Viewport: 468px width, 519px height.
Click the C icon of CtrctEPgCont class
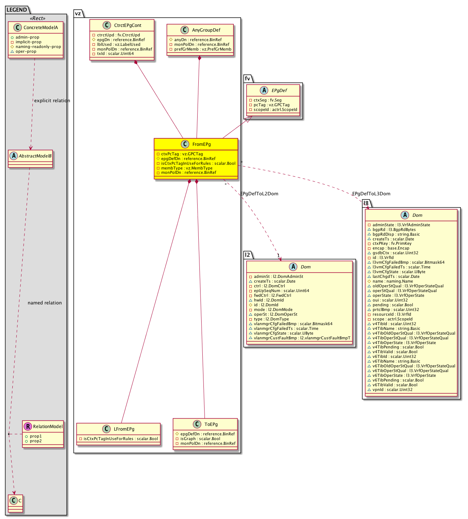pos(107,25)
